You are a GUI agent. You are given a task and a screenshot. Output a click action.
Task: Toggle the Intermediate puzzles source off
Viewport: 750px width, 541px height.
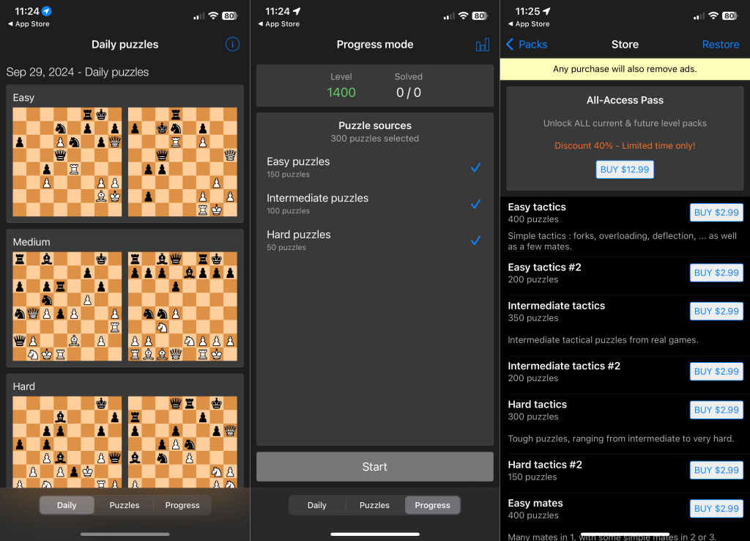click(x=476, y=204)
